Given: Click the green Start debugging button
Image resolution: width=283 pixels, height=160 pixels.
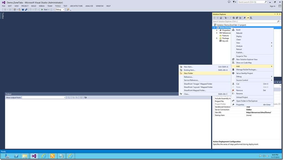Looking at the screenshot, I should pyautogui.click(x=44, y=10).
